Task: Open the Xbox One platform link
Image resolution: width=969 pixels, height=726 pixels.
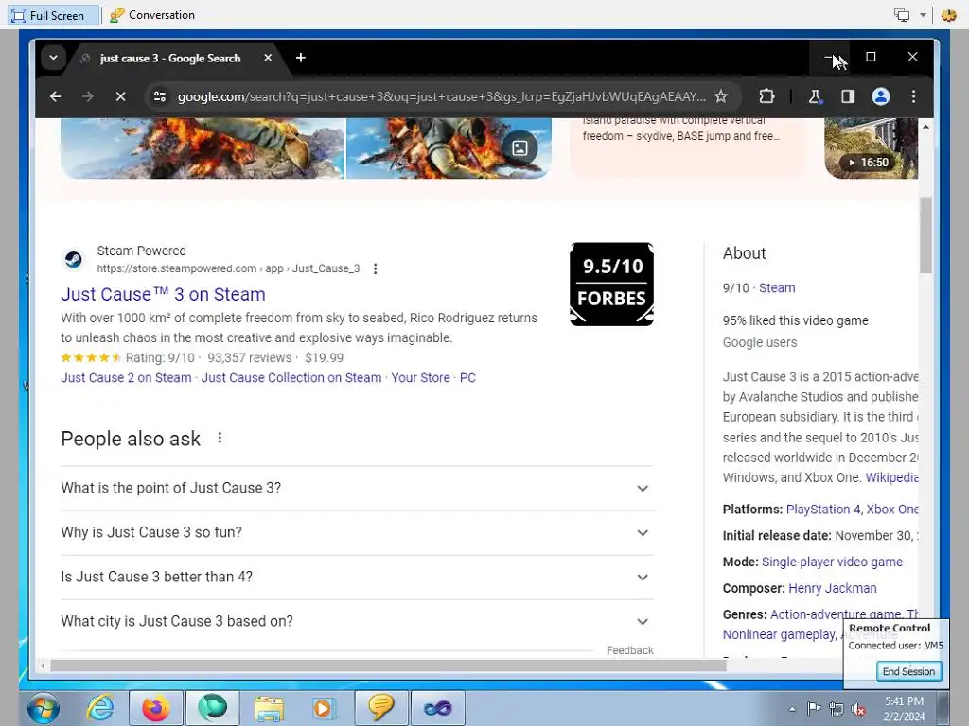Action: 891,510
